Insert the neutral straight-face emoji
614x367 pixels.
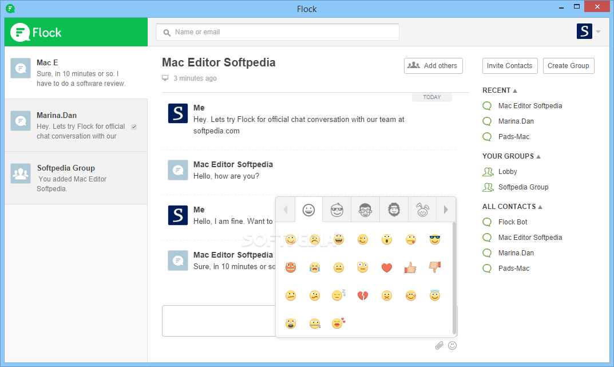[339, 267]
